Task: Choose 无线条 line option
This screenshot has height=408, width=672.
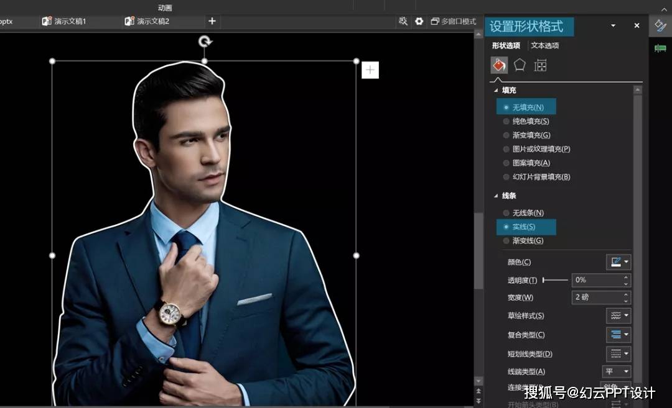Action: [523, 212]
